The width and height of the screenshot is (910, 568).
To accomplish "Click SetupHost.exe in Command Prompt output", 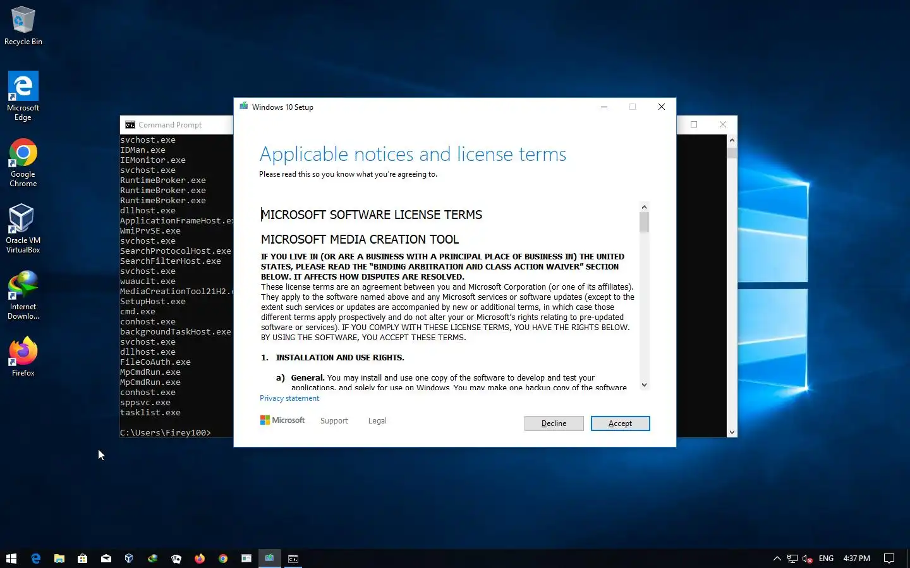I will point(153,301).
